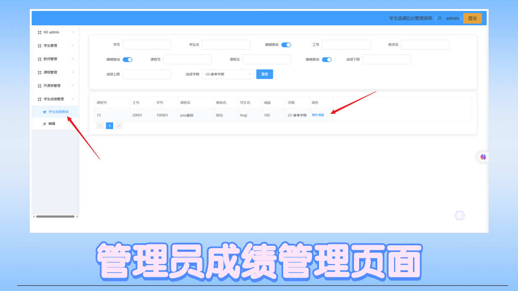Toggle 模糊查询 switch before the 课程号 field

[x=127, y=59]
